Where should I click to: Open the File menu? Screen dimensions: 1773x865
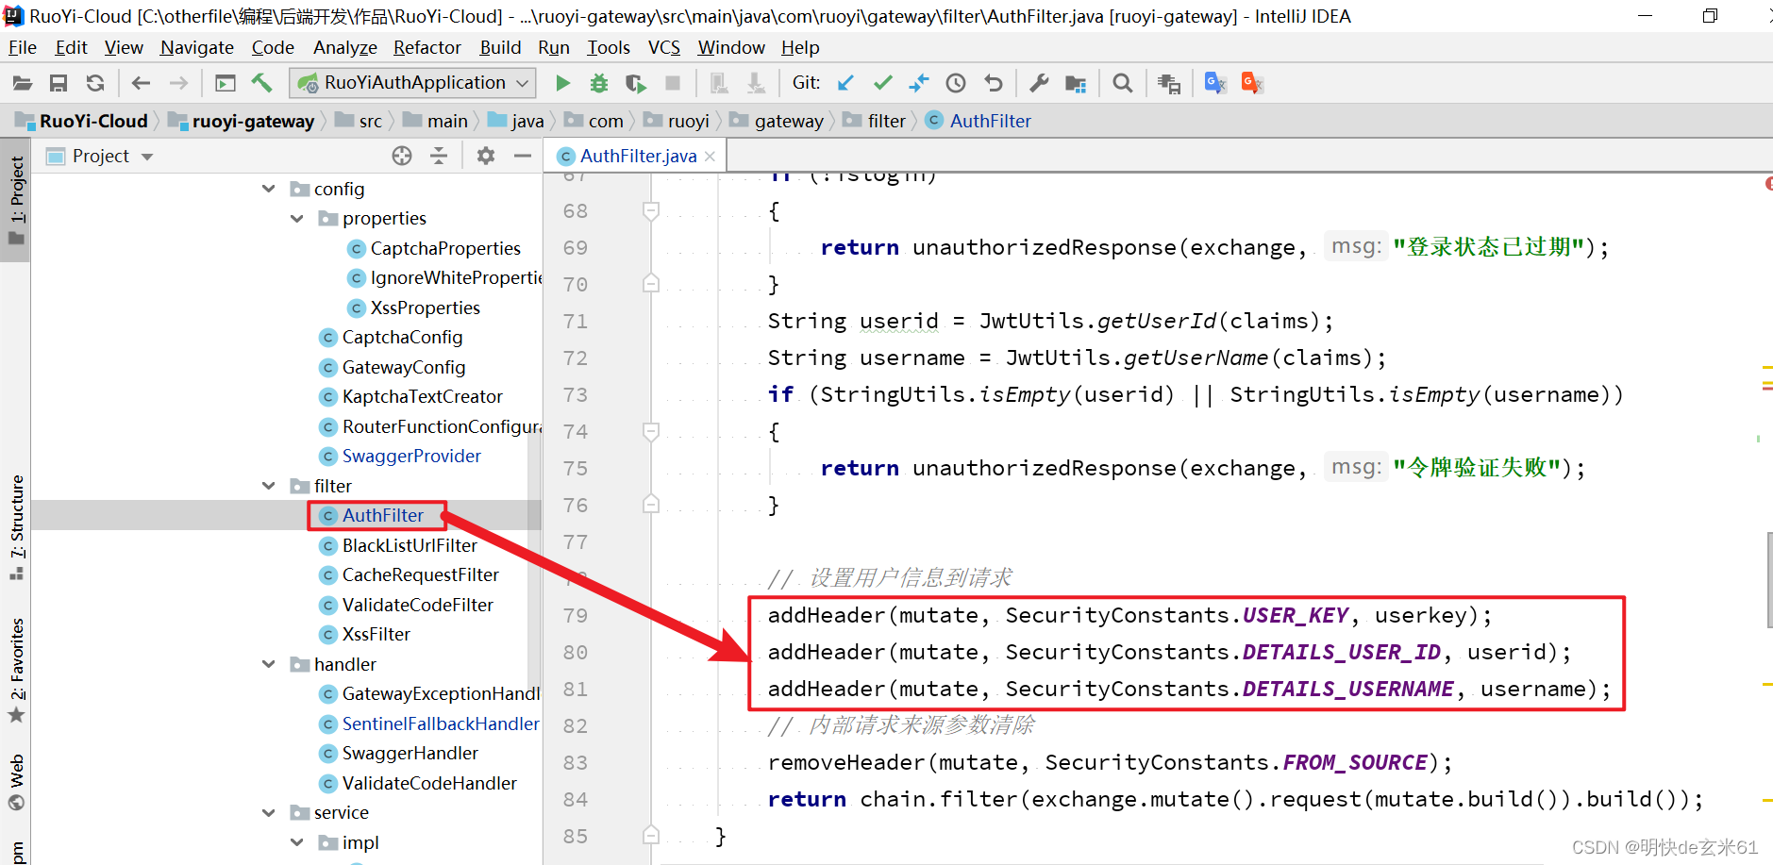22,47
